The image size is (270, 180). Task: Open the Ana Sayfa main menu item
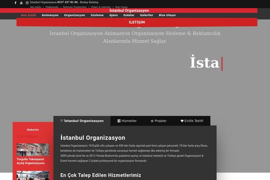tap(28, 15)
